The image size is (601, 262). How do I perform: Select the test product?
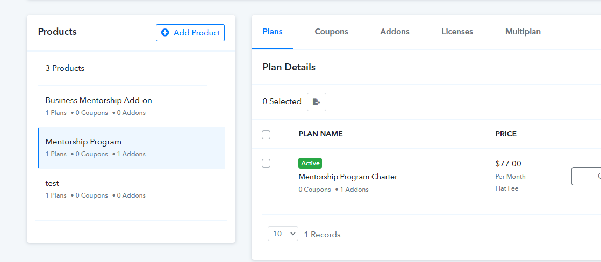131,189
